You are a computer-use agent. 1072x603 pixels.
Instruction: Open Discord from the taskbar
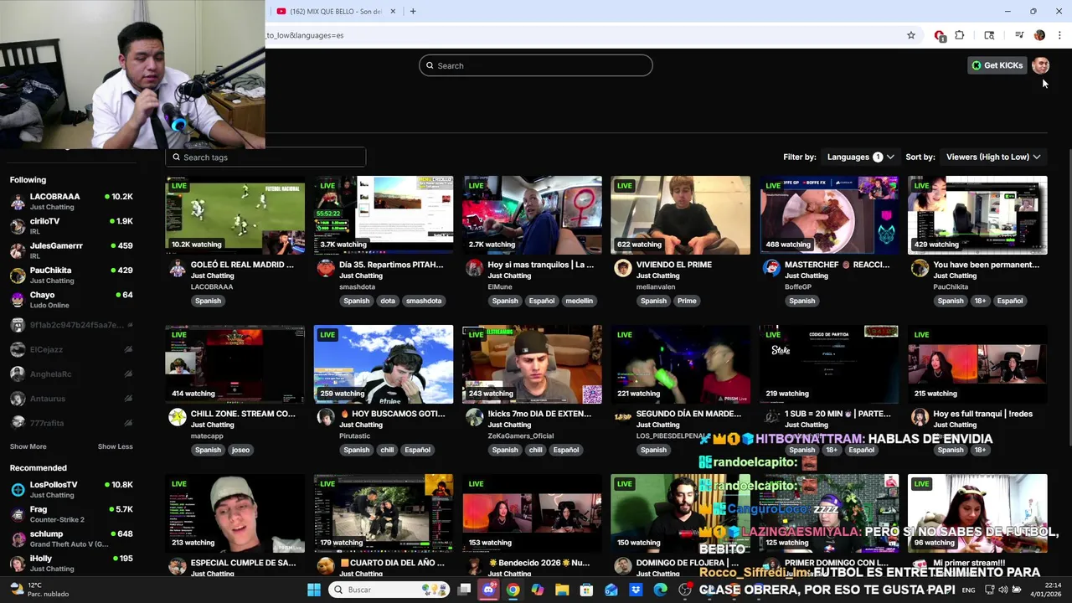pos(488,590)
